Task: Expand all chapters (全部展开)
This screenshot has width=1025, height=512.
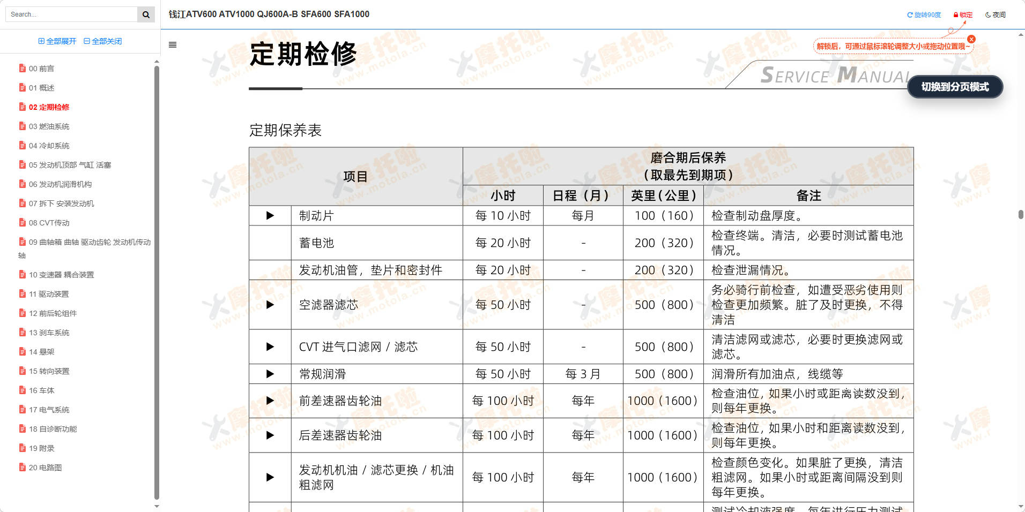Action: coord(57,41)
